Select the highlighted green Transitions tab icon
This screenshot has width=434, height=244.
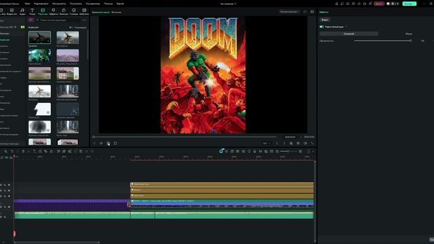coord(43,11)
